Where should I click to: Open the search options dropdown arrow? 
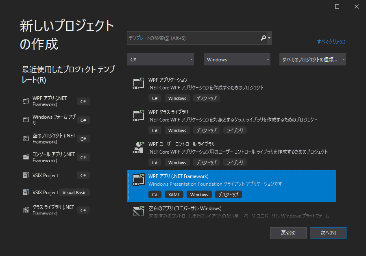pos(269,38)
